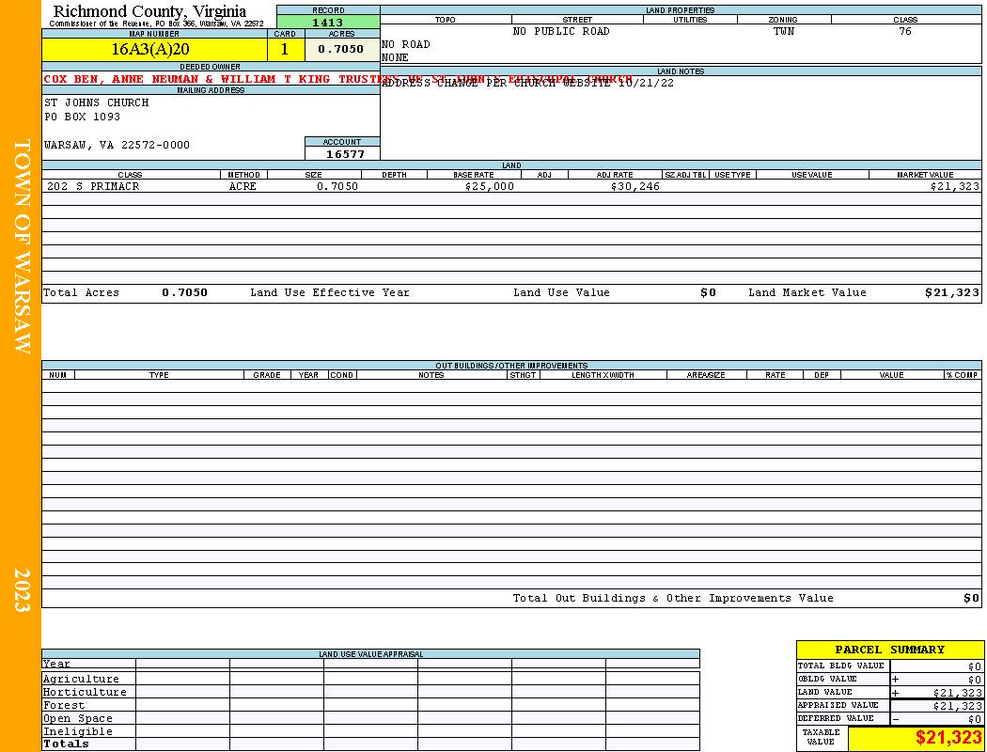This screenshot has height=752, width=987.
Task: Click the % COMP column header
Action: [962, 375]
